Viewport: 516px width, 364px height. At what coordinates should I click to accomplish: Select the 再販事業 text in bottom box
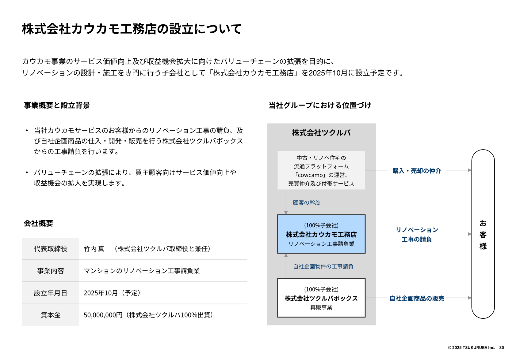(321, 308)
